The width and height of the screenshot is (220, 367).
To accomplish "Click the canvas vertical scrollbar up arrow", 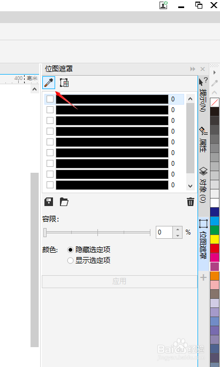I will [x=35, y=89].
